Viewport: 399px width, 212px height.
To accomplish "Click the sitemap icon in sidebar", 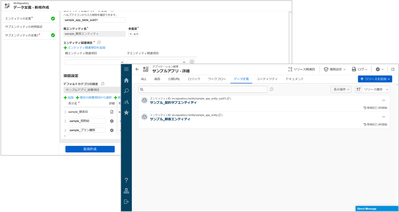I will point(126,191).
